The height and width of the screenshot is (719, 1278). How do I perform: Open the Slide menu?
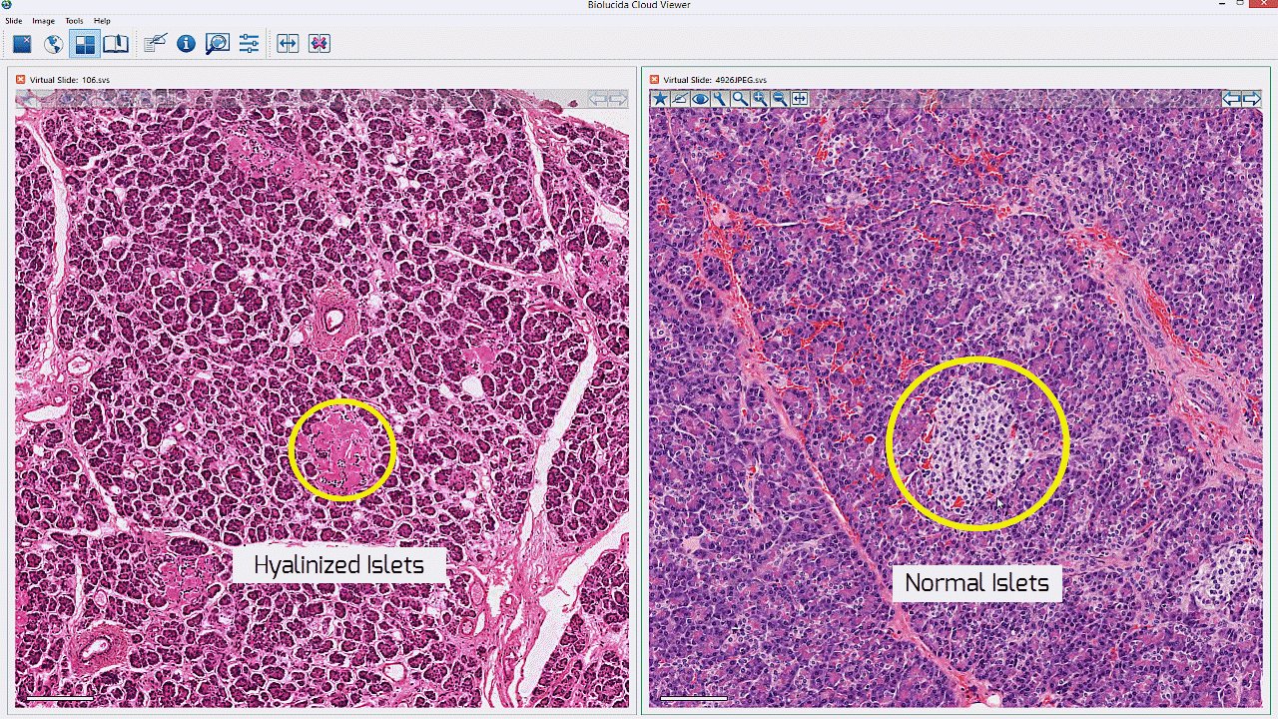point(13,20)
